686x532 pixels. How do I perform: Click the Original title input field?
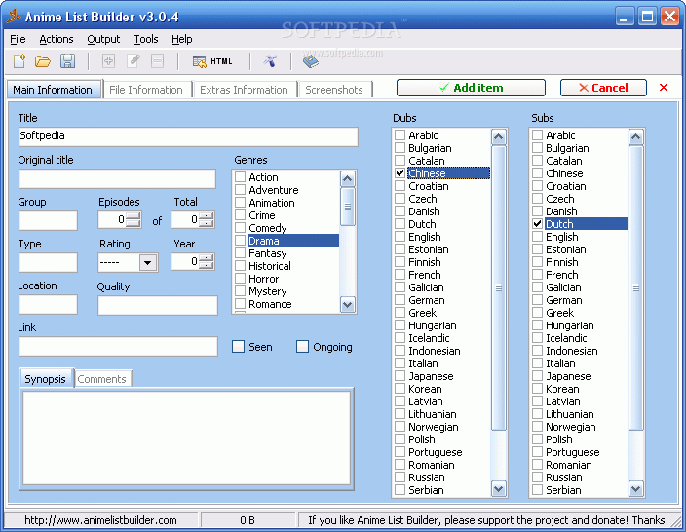(x=117, y=178)
